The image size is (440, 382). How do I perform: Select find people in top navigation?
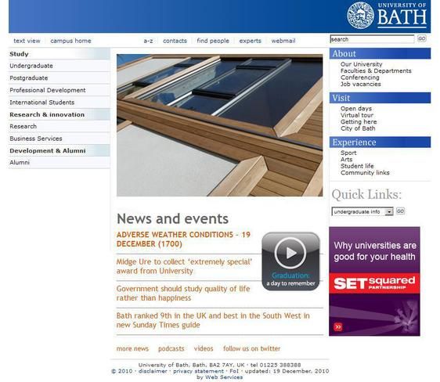click(x=213, y=41)
